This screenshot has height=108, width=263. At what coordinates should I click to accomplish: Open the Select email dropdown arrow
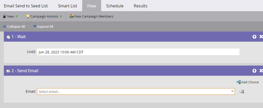(232, 91)
